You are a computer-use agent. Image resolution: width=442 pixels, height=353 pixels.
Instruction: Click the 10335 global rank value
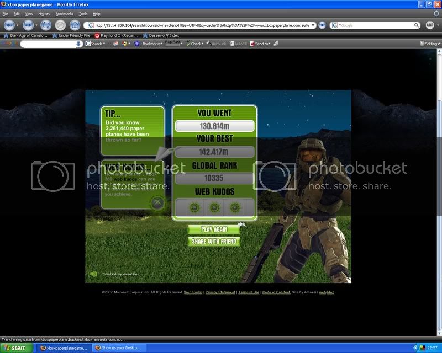214,178
